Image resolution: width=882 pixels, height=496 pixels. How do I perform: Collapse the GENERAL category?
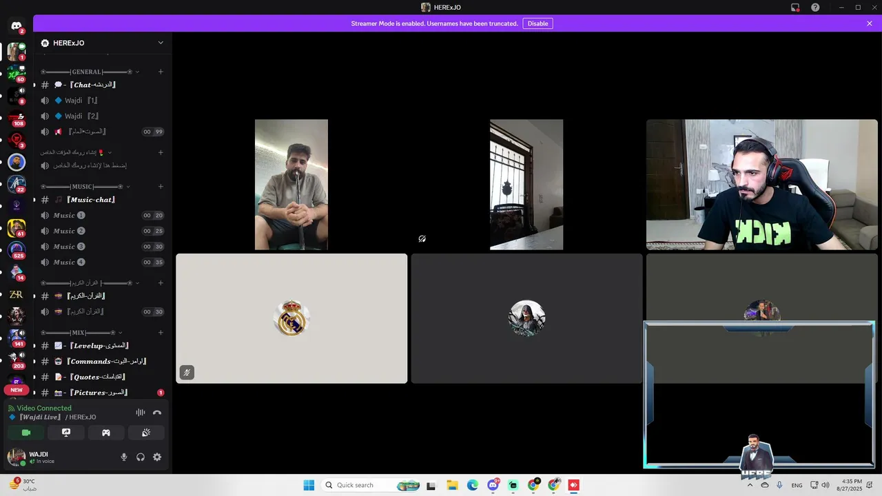click(x=90, y=72)
